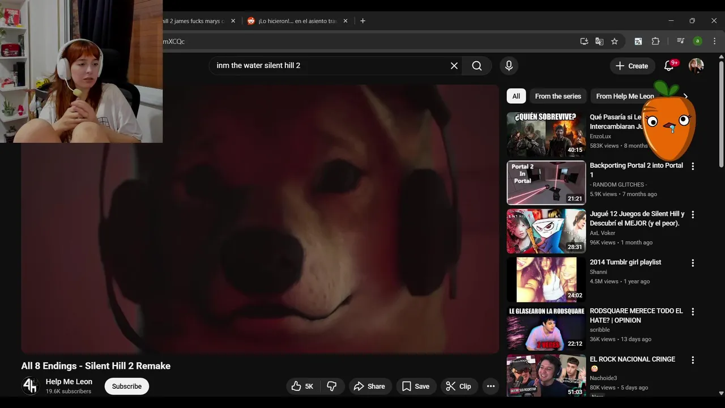Viewport: 725px width, 408px height.
Task: Open options for the 'Jugué 12 Juegos' video
Action: click(x=692, y=215)
